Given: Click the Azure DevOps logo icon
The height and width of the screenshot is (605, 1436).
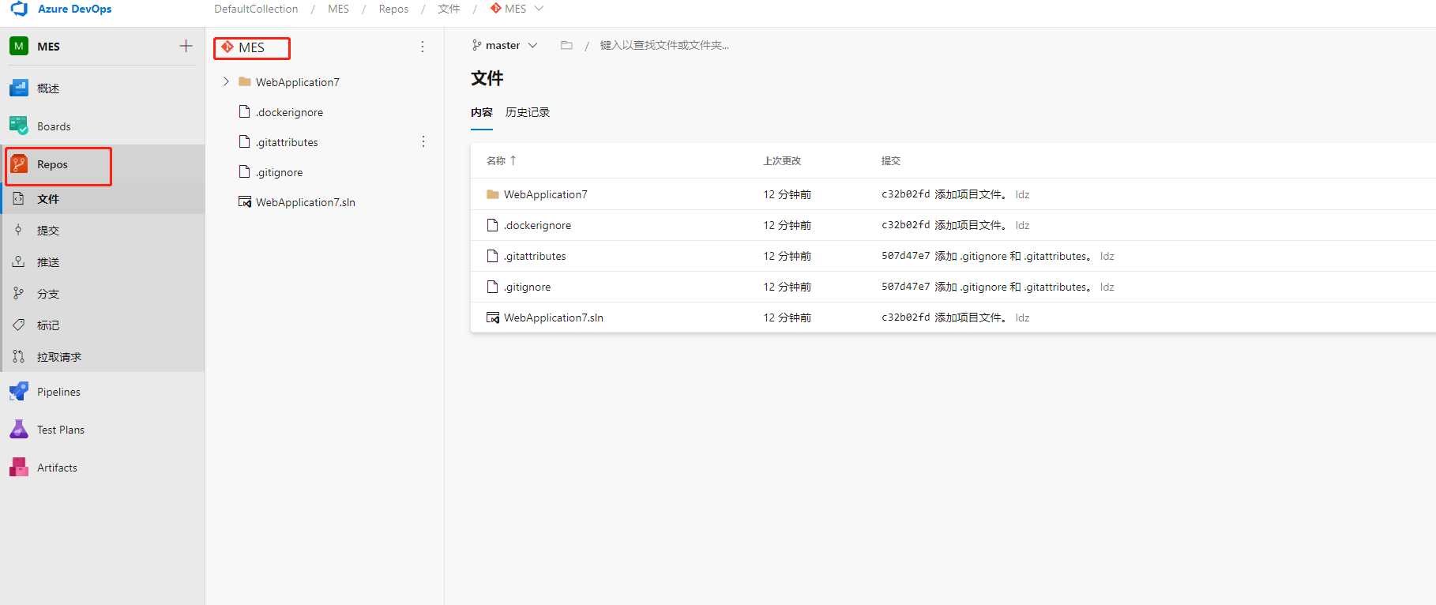Looking at the screenshot, I should pyautogui.click(x=19, y=9).
